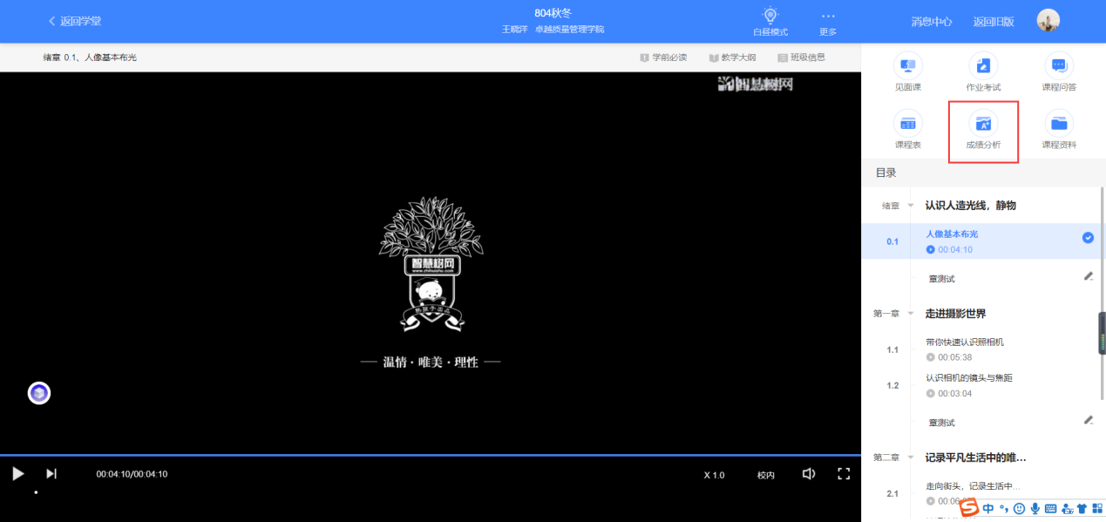Click completed checkmark on 人像基本布光
Viewport: 1106px width, 522px height.
1088,238
